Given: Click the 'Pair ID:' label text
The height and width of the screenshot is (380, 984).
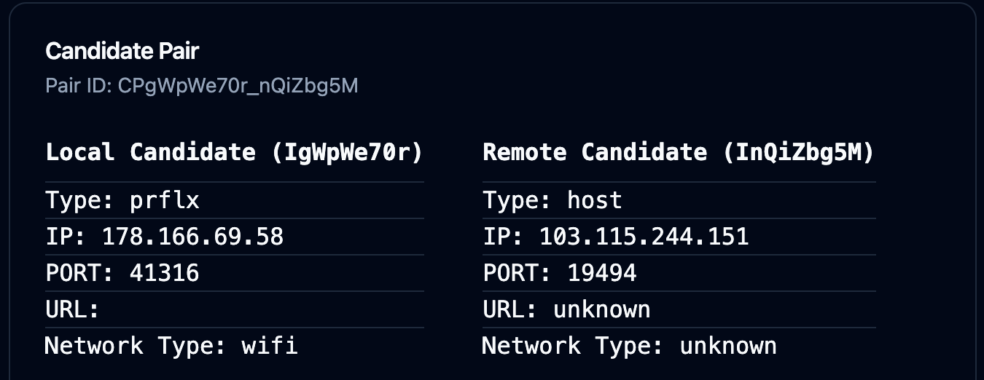Looking at the screenshot, I should pyautogui.click(x=78, y=87).
